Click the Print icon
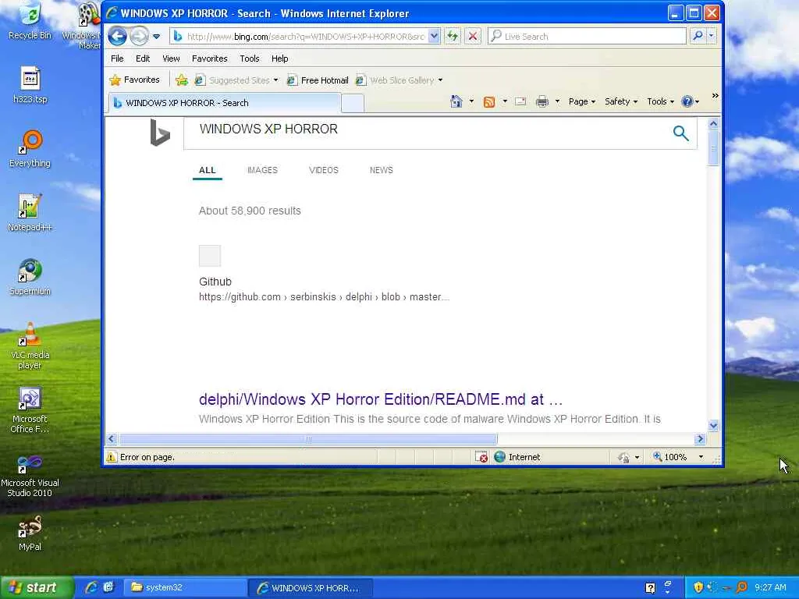This screenshot has width=799, height=599. point(542,101)
